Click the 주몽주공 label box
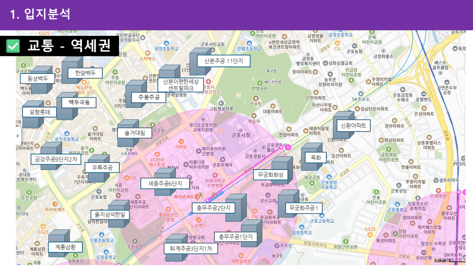 [x=149, y=97]
